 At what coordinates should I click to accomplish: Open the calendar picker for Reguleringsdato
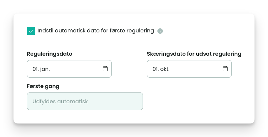(x=105, y=69)
